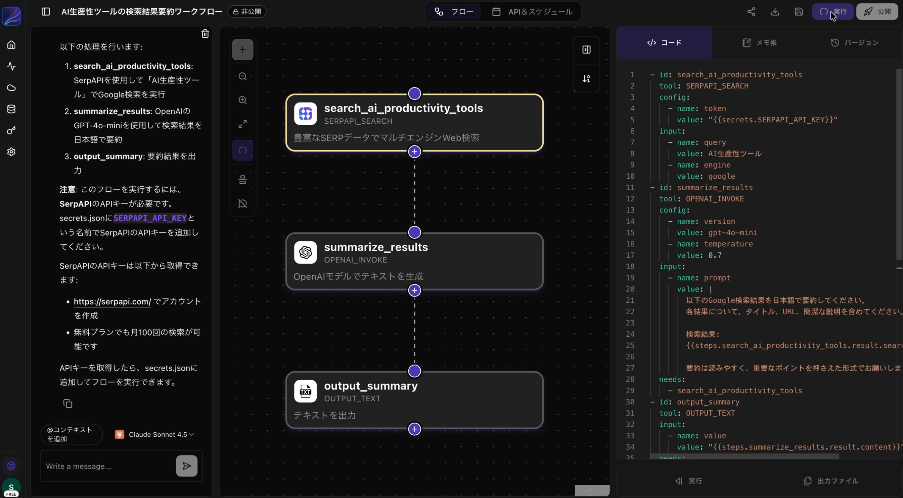Switch to the API&スケジュール tab

[x=532, y=12]
